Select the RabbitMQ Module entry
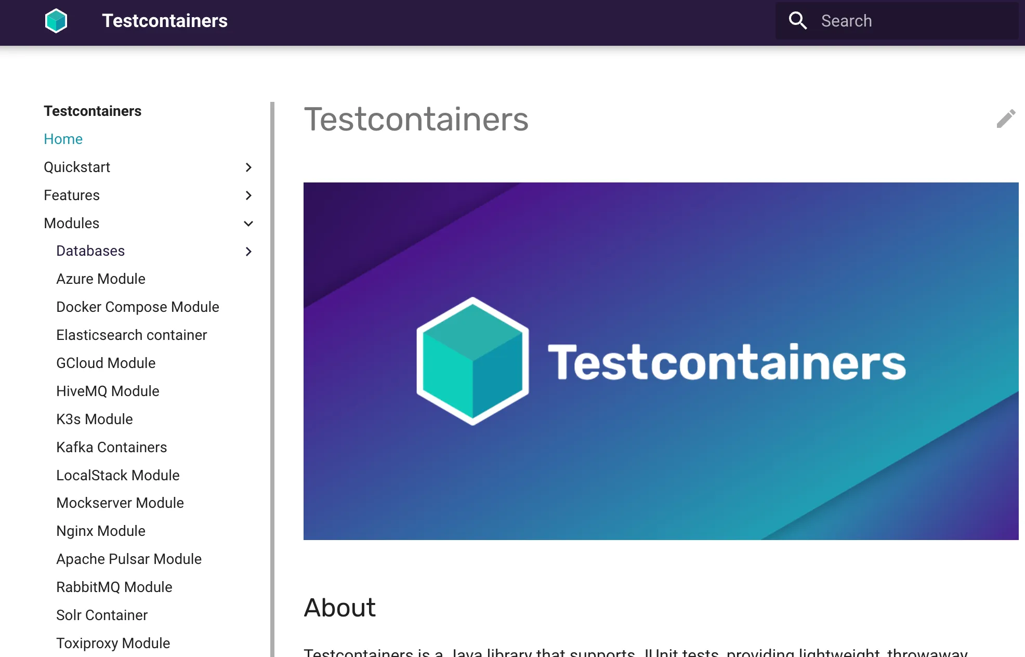1025x657 pixels. [114, 587]
